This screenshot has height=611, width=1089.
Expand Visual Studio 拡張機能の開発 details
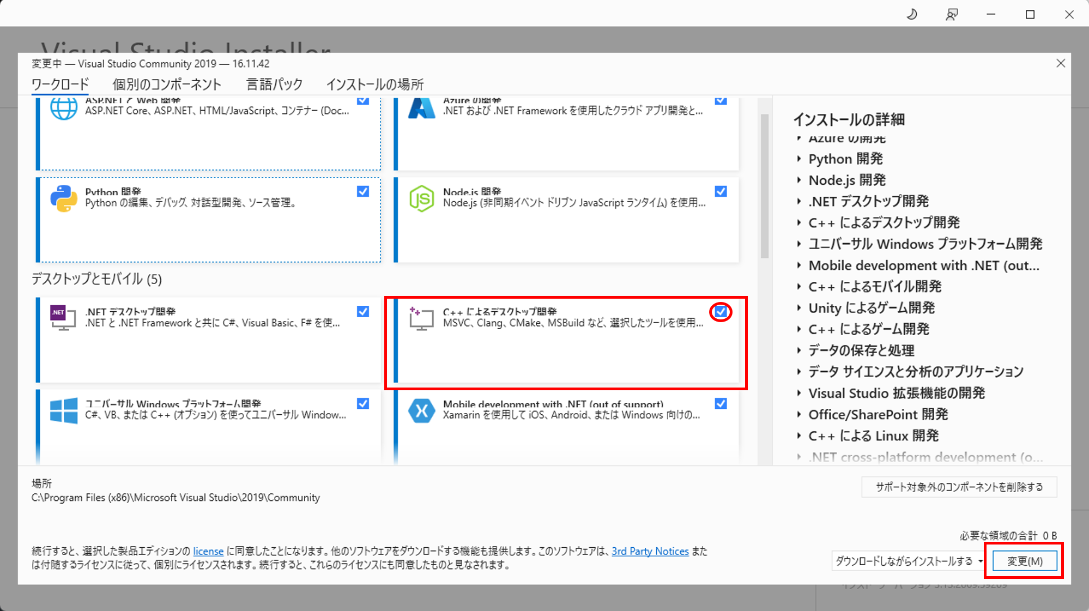(x=799, y=393)
